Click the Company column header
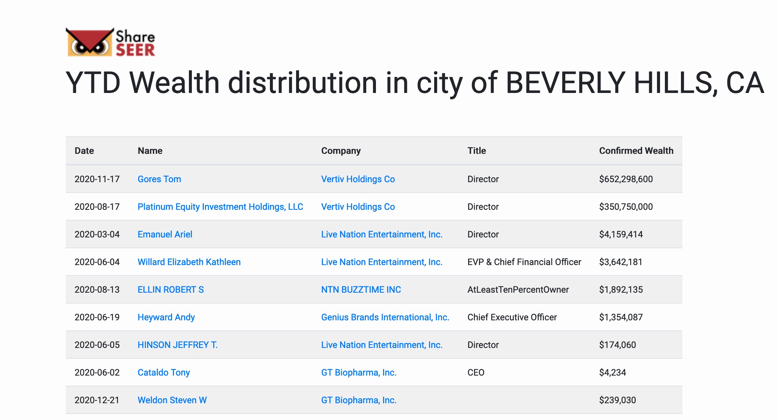 [341, 150]
